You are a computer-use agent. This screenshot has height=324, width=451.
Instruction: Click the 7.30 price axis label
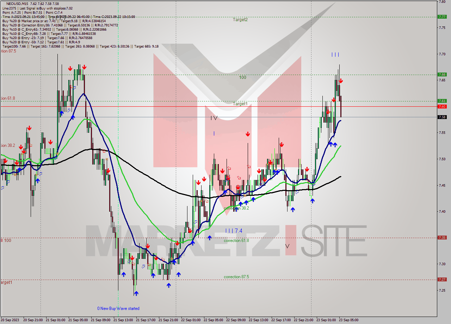[x=442, y=264]
